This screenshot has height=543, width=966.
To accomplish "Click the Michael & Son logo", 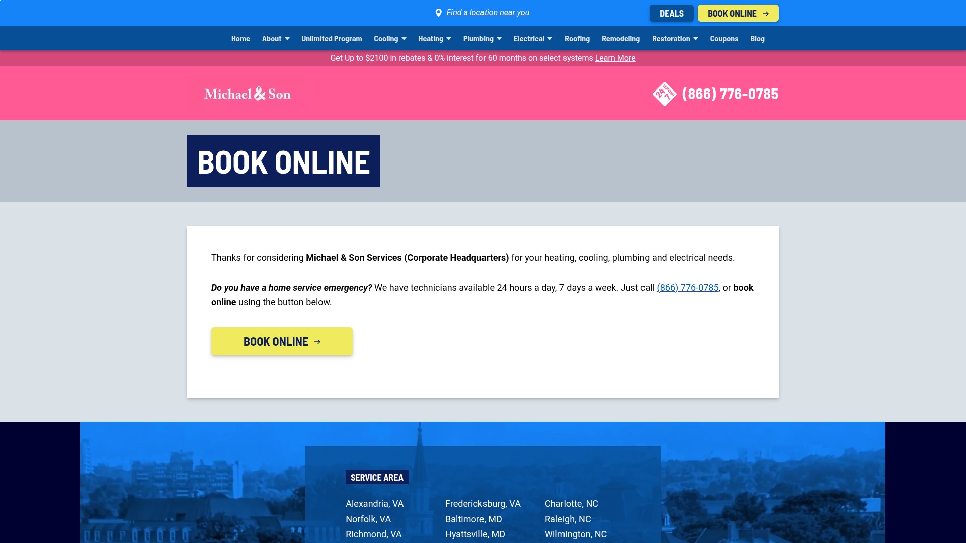I will (x=247, y=94).
